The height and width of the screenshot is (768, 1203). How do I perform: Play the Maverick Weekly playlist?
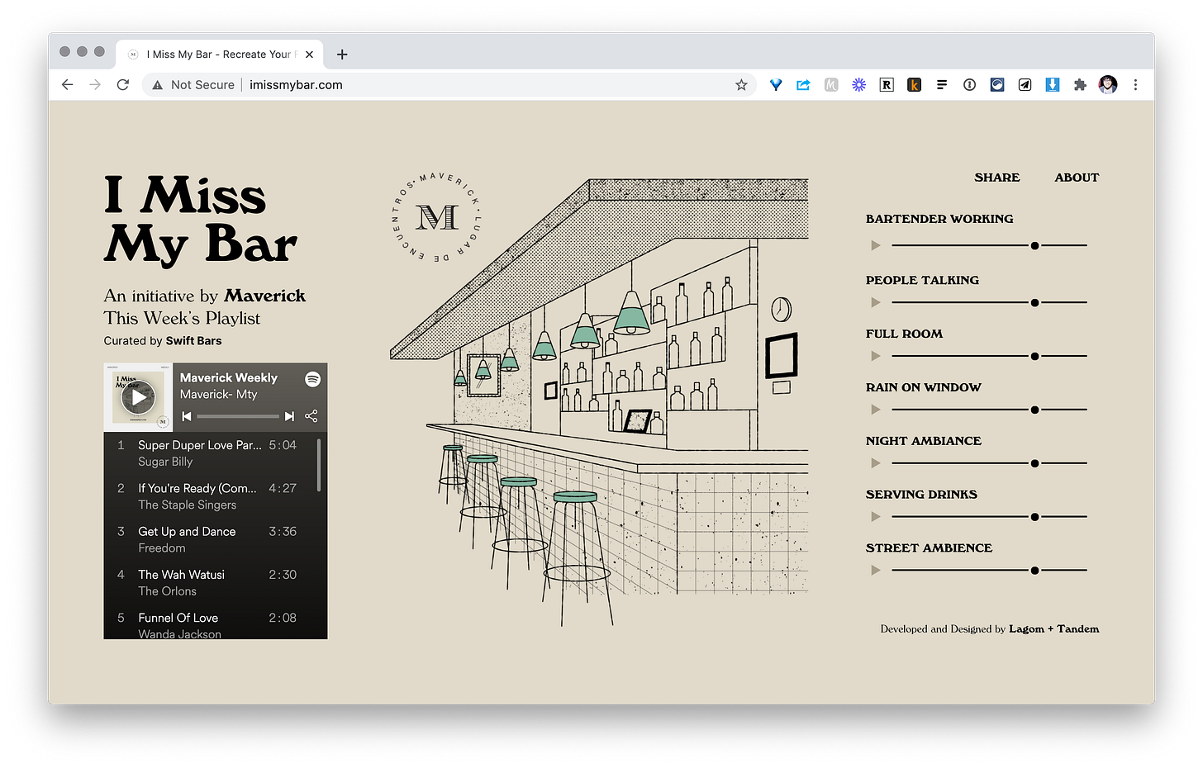[x=139, y=397]
